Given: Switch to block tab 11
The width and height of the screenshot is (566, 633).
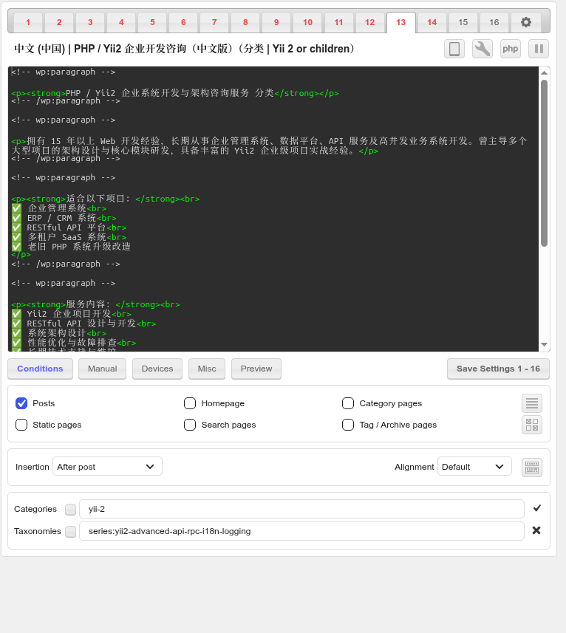Looking at the screenshot, I should pyautogui.click(x=338, y=22).
